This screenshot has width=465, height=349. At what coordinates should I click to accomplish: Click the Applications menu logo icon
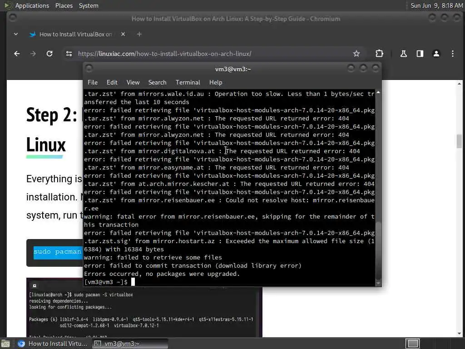[x=8, y=5]
